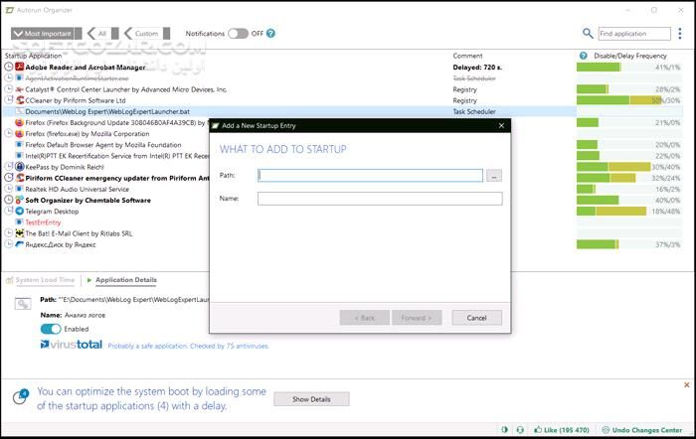Click the KeePass lock icon
The width and height of the screenshot is (696, 439).
point(19,167)
